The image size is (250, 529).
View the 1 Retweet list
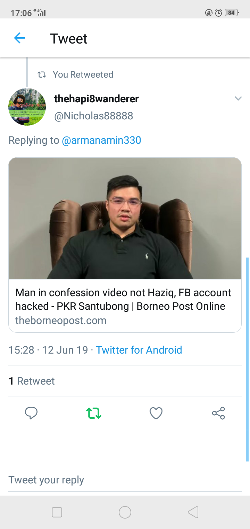click(x=32, y=381)
